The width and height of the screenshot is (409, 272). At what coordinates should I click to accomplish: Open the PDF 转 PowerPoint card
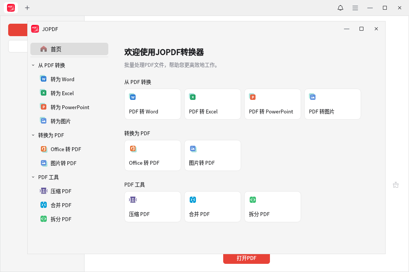(273, 104)
